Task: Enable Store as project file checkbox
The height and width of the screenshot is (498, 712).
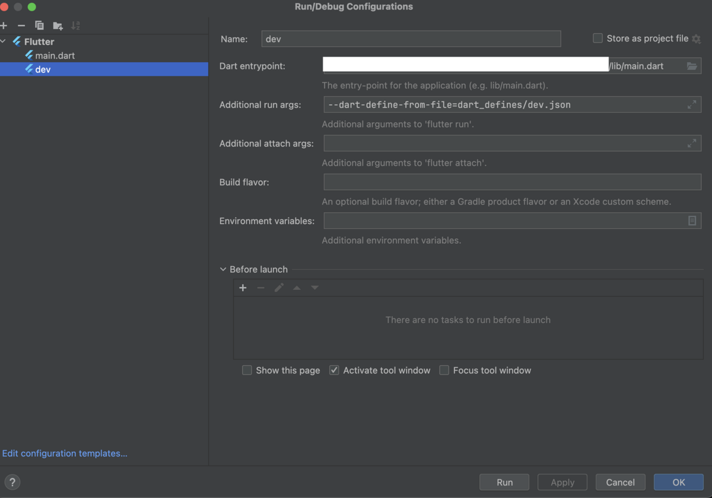Action: pyautogui.click(x=597, y=38)
